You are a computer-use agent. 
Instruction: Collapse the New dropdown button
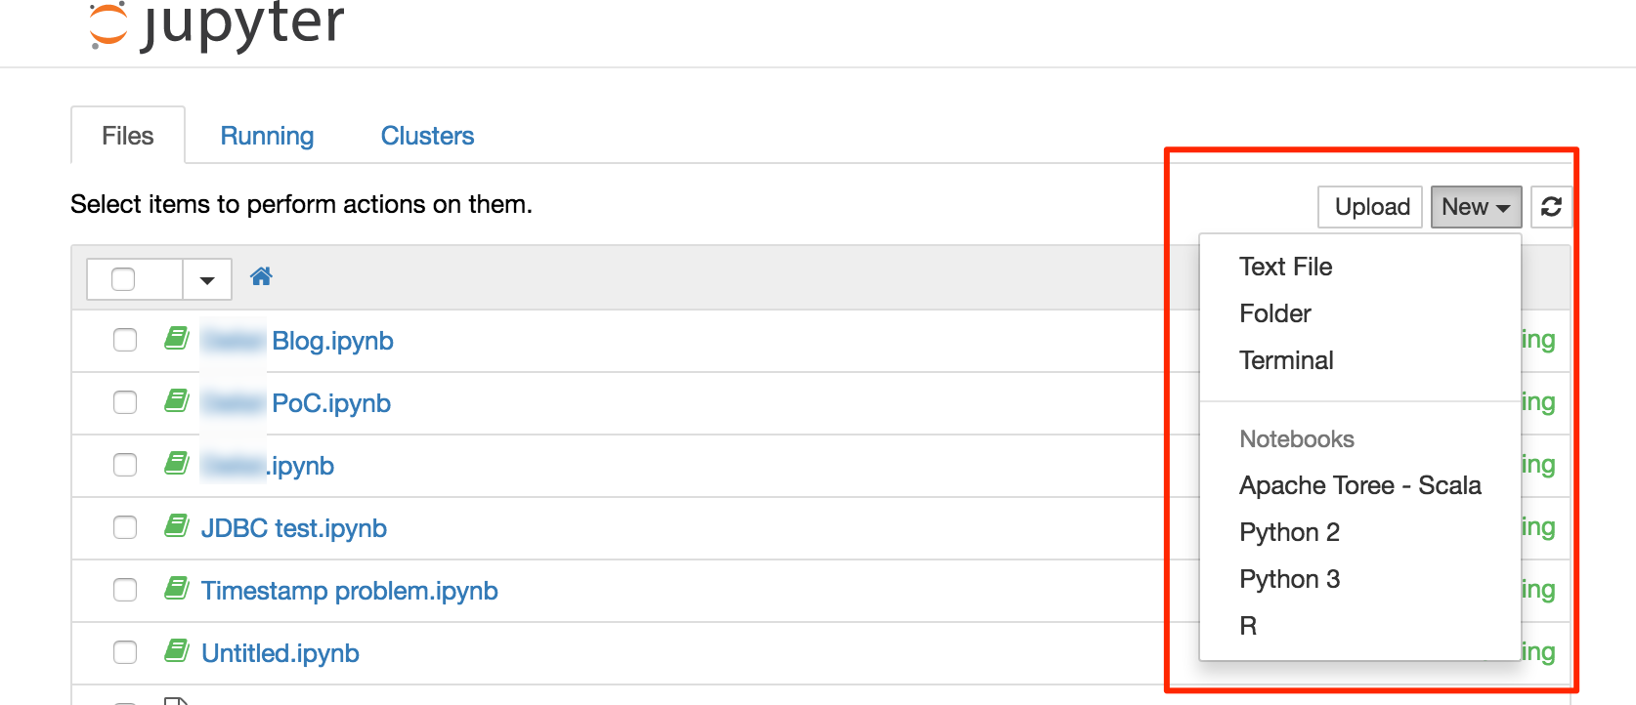[x=1476, y=207]
